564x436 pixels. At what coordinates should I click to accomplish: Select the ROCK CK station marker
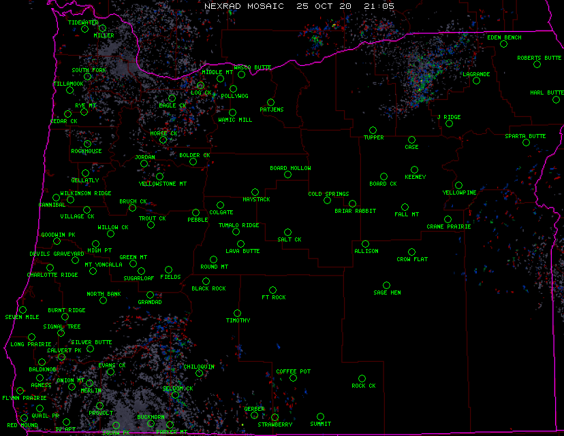coord(362,378)
